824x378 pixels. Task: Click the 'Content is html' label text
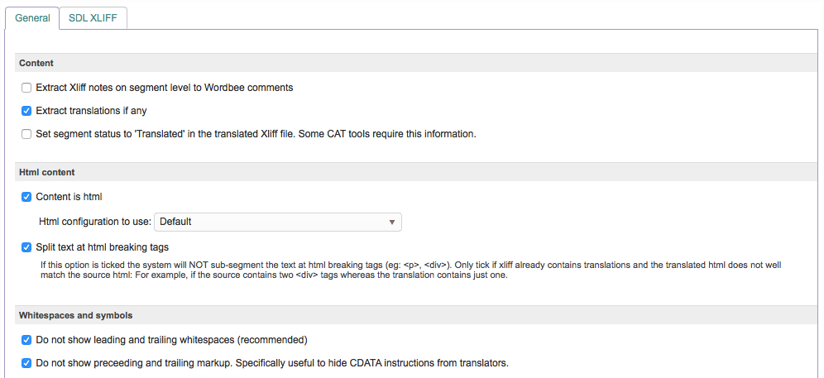[69, 197]
